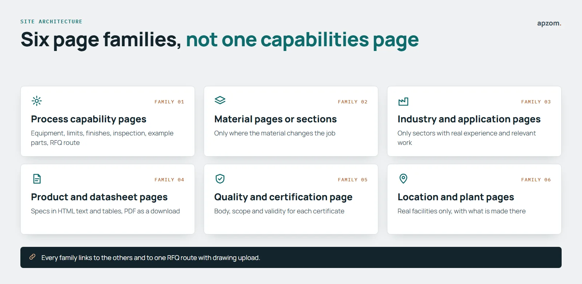Viewport: 582px width, 284px height.
Task: Click the 'FAMILY 02' label
Action: click(x=353, y=102)
